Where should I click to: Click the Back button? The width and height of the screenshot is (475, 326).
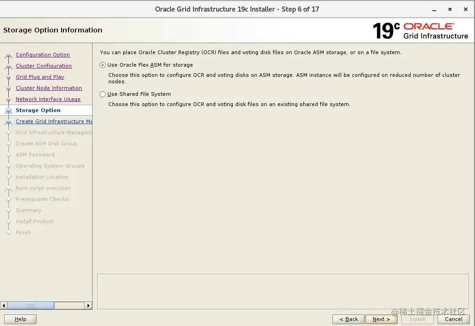click(x=348, y=319)
